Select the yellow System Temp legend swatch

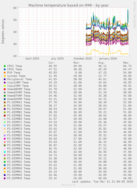[5, 76]
